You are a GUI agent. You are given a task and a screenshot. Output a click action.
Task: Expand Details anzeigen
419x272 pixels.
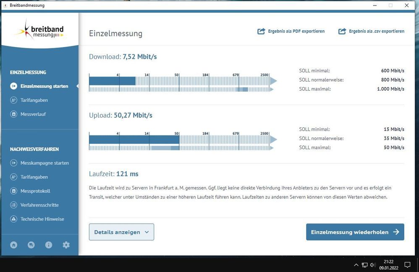(x=122, y=232)
